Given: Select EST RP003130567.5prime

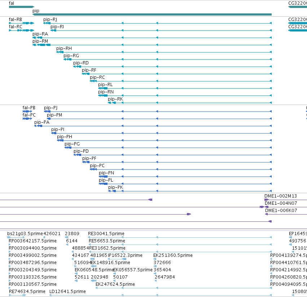Looking at the screenshot, I should [33, 285].
